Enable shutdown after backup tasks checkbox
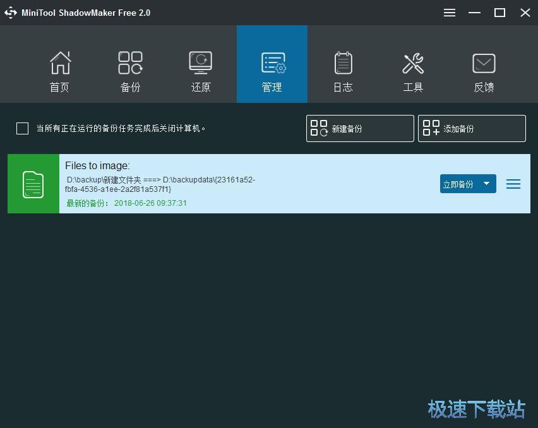538x428 pixels. pos(22,129)
